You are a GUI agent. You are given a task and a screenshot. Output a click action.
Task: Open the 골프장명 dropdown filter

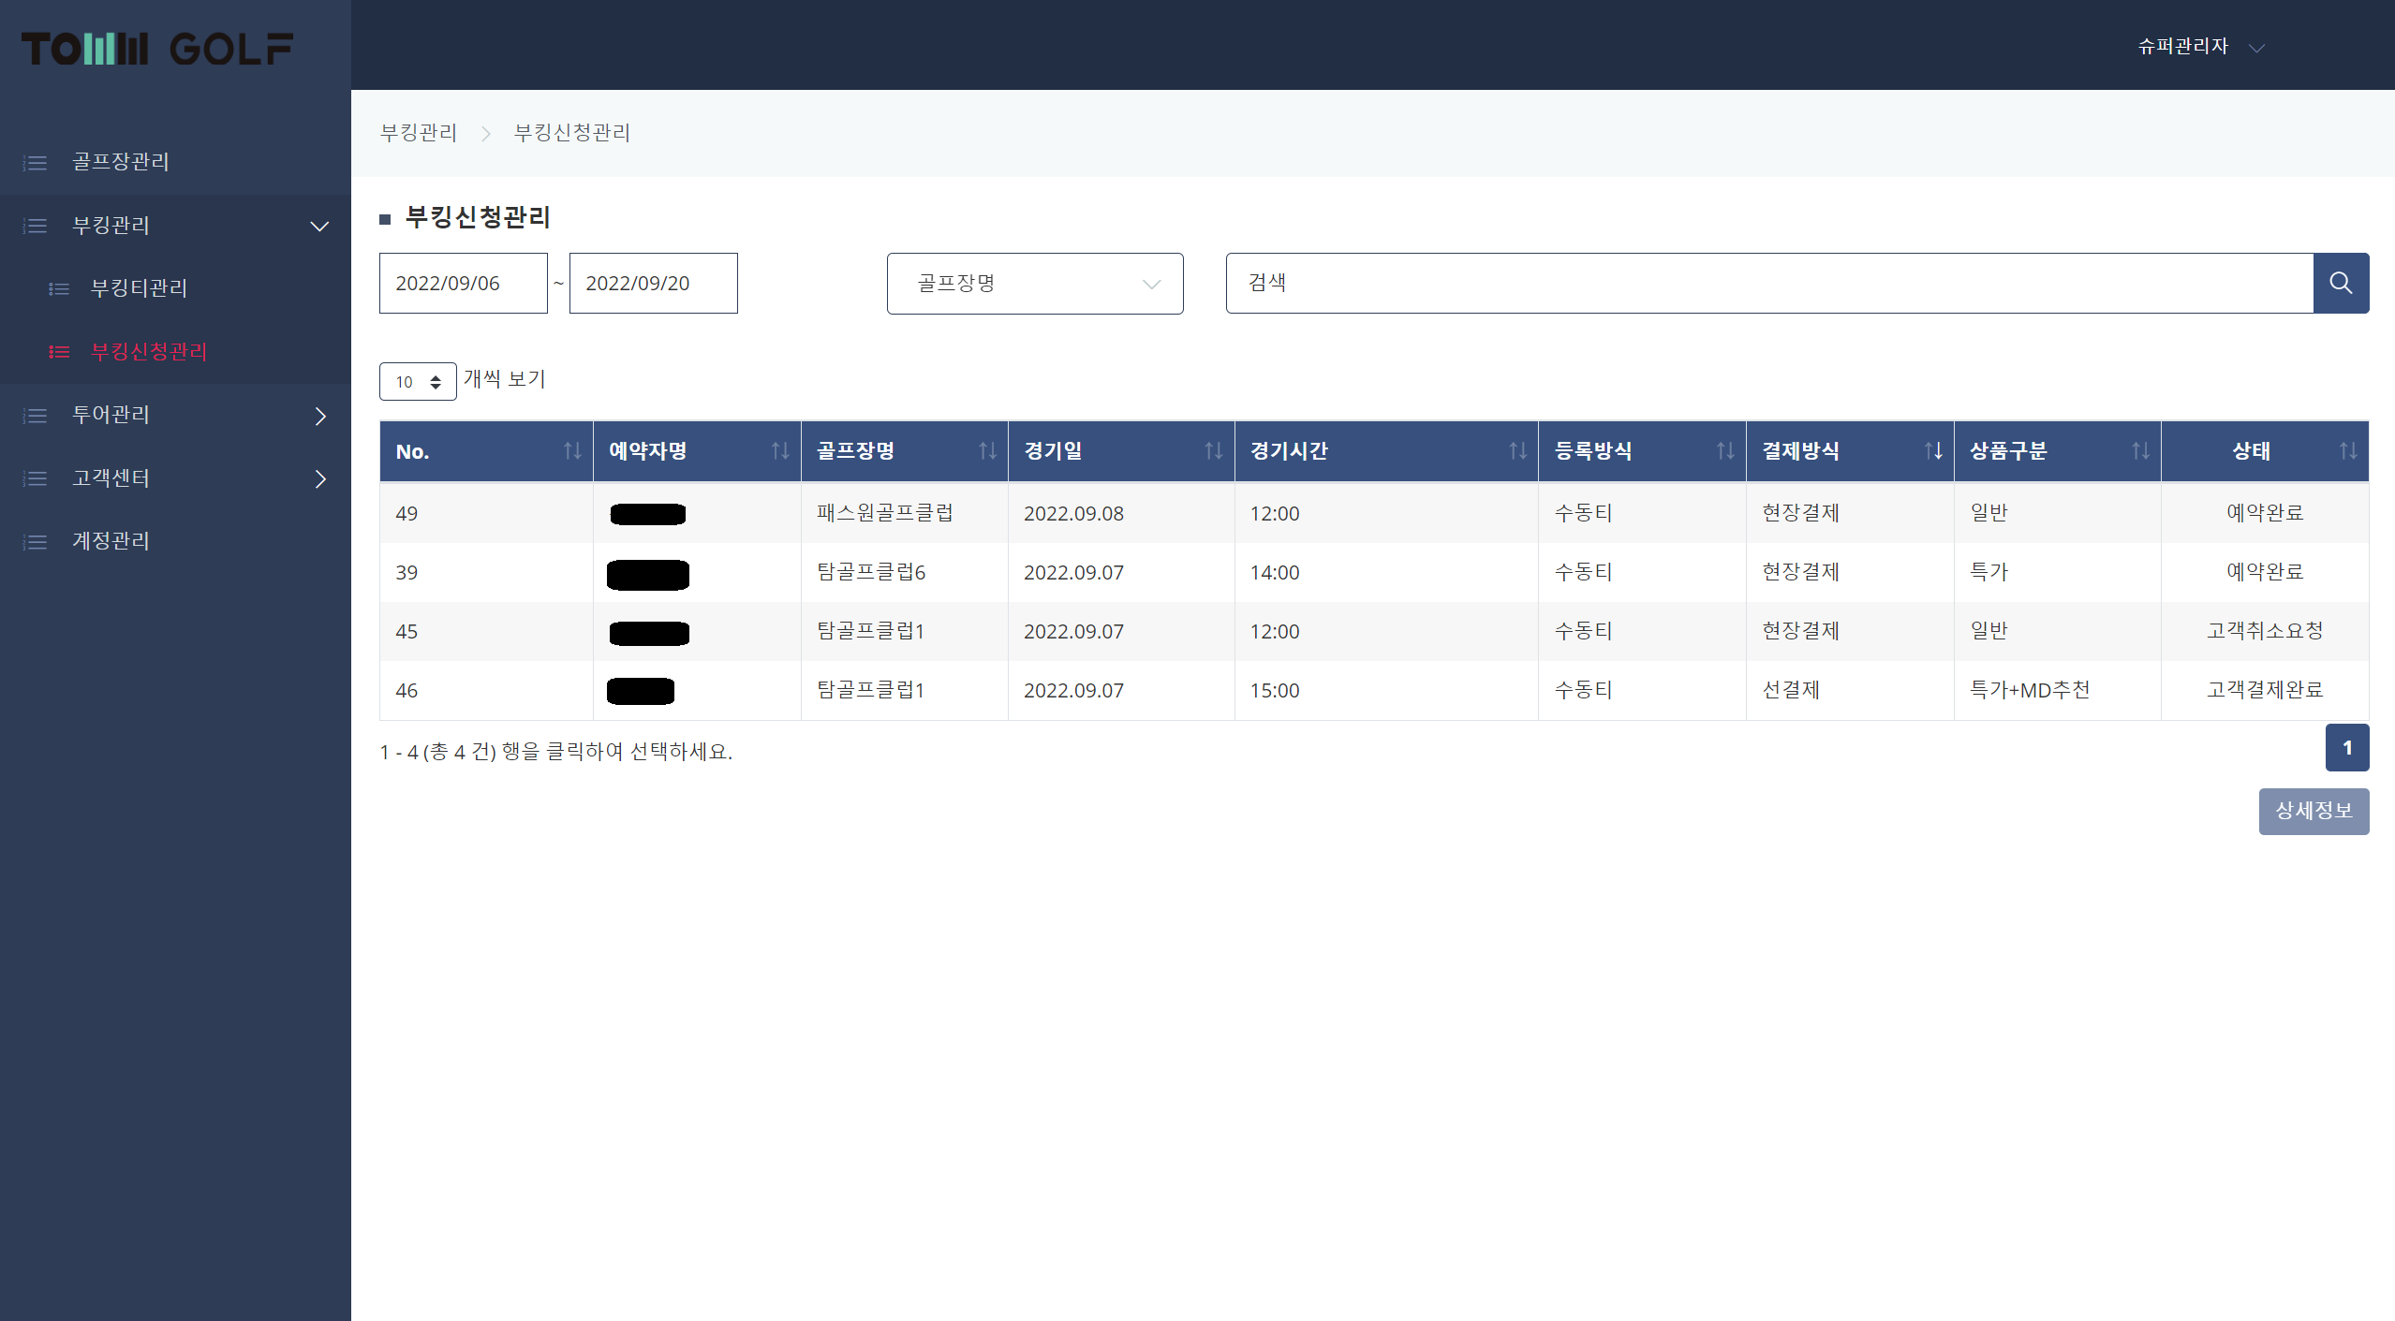1034,284
